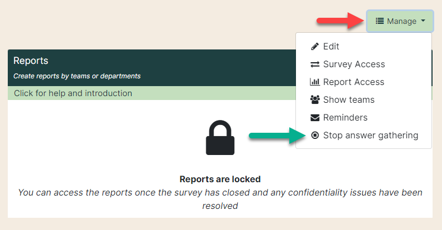Screen dimensions: 442x230
Task: Click the Report Access chart icon
Action: [x=315, y=82]
